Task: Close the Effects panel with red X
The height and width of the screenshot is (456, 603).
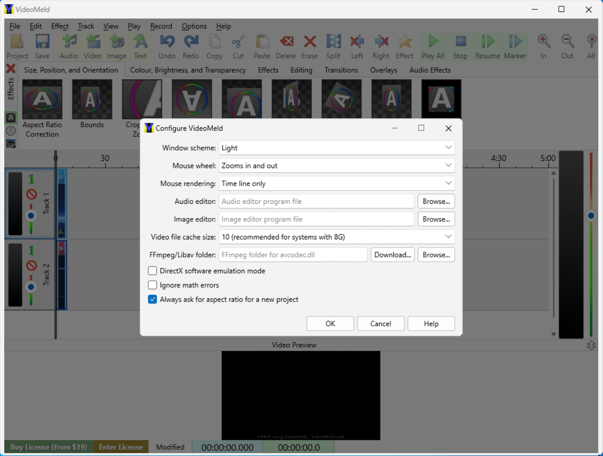Action: [x=10, y=69]
